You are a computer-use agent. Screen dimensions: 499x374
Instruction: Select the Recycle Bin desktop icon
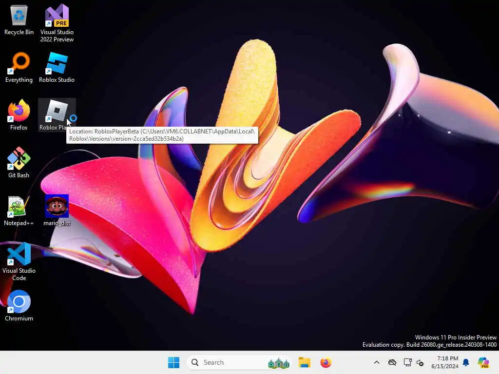[19, 19]
